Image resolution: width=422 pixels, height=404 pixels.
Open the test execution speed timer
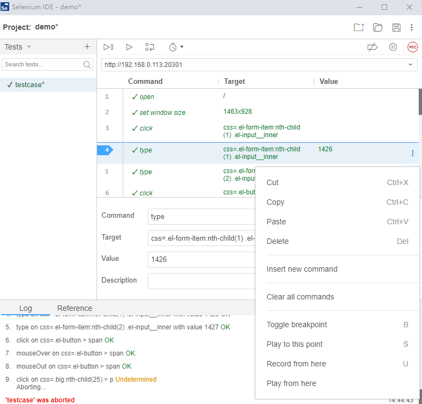(x=173, y=47)
